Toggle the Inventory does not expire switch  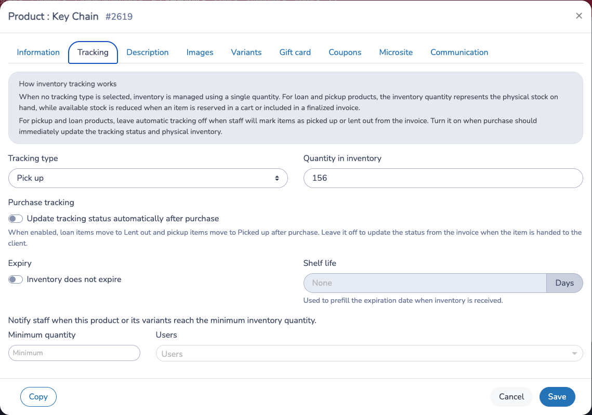16,279
